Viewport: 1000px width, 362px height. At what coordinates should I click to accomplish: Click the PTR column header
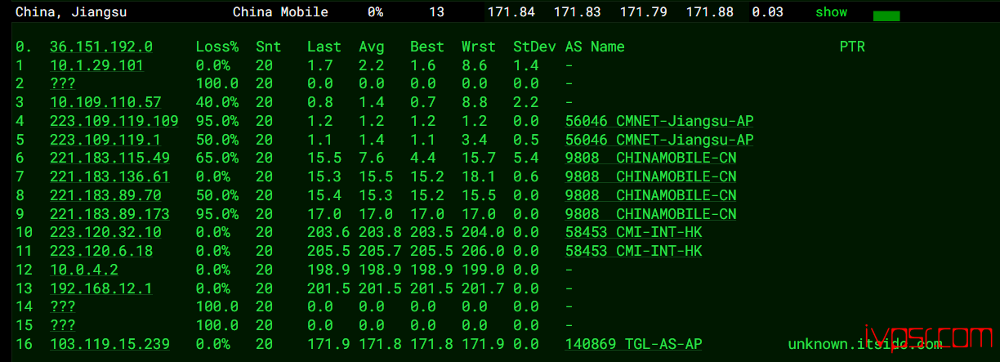tap(852, 47)
